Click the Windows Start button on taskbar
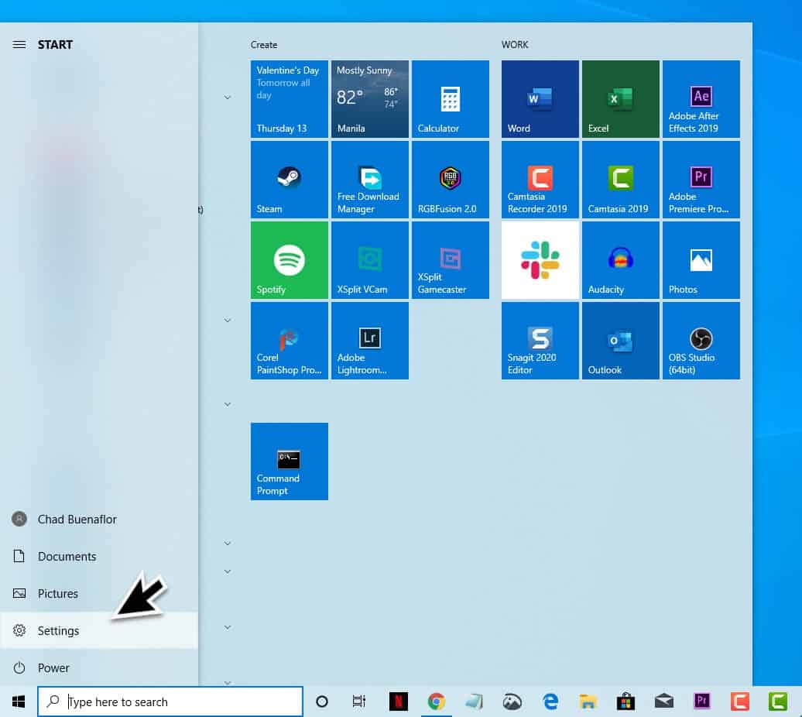Image resolution: width=802 pixels, height=717 pixels. [19, 702]
